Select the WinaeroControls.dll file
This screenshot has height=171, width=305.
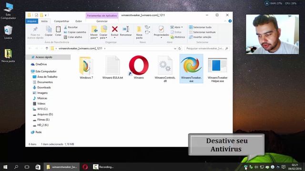click(165, 69)
